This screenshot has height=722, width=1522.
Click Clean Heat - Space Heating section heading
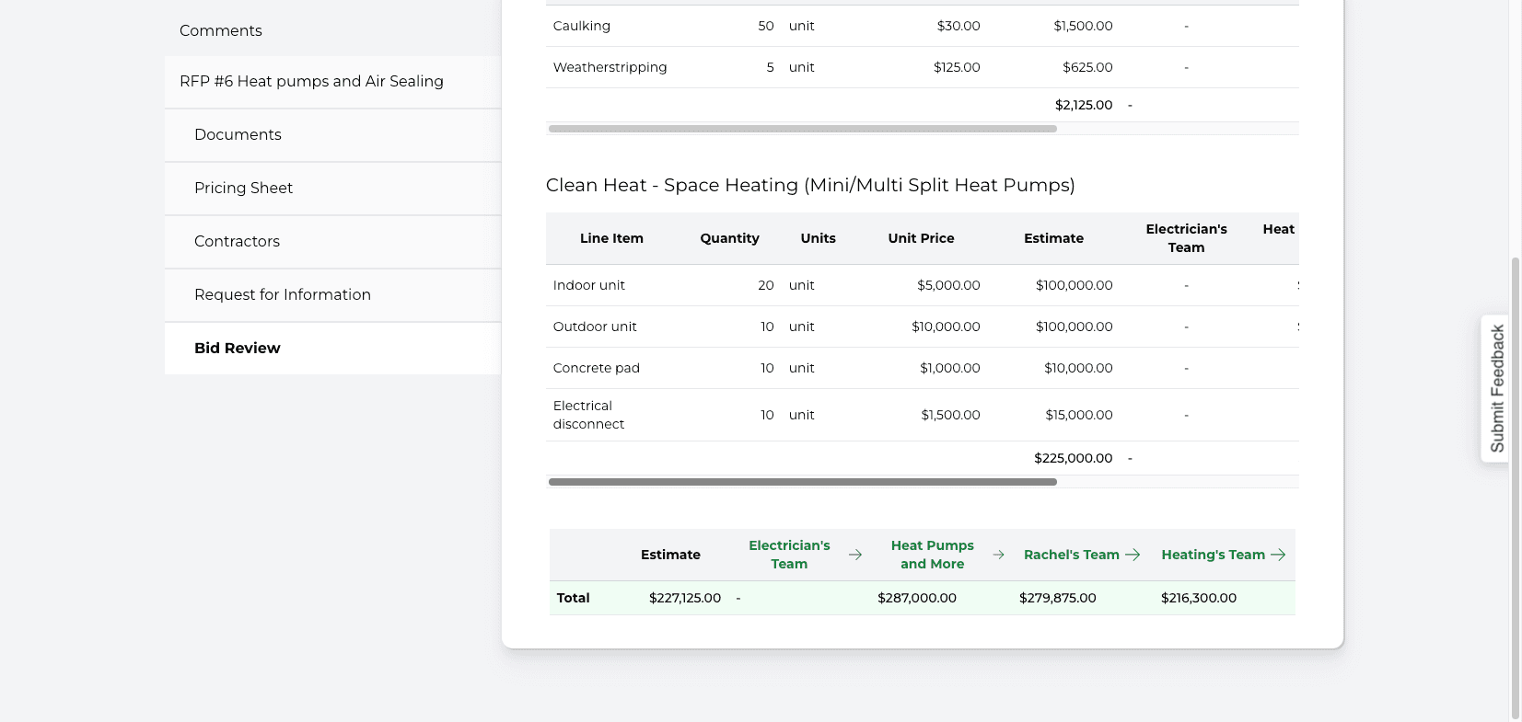coord(810,185)
